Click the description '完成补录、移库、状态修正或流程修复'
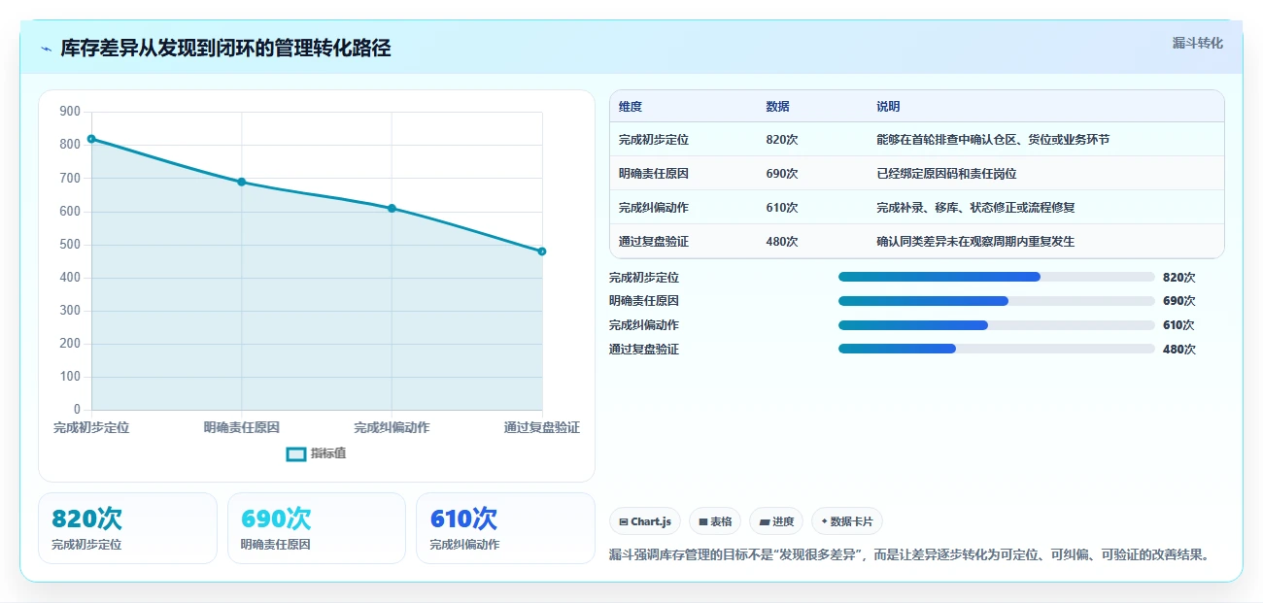Image resolution: width=1263 pixels, height=603 pixels. pos(975,208)
